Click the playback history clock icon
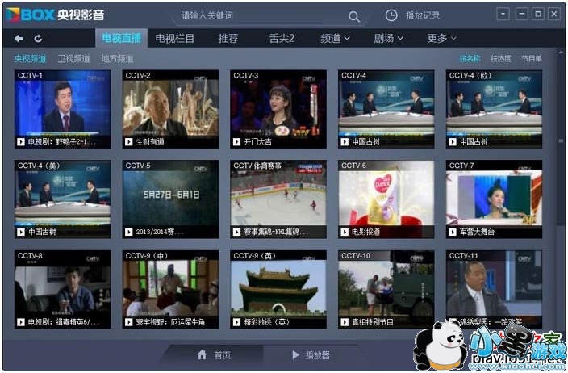568x373 pixels. [x=391, y=15]
